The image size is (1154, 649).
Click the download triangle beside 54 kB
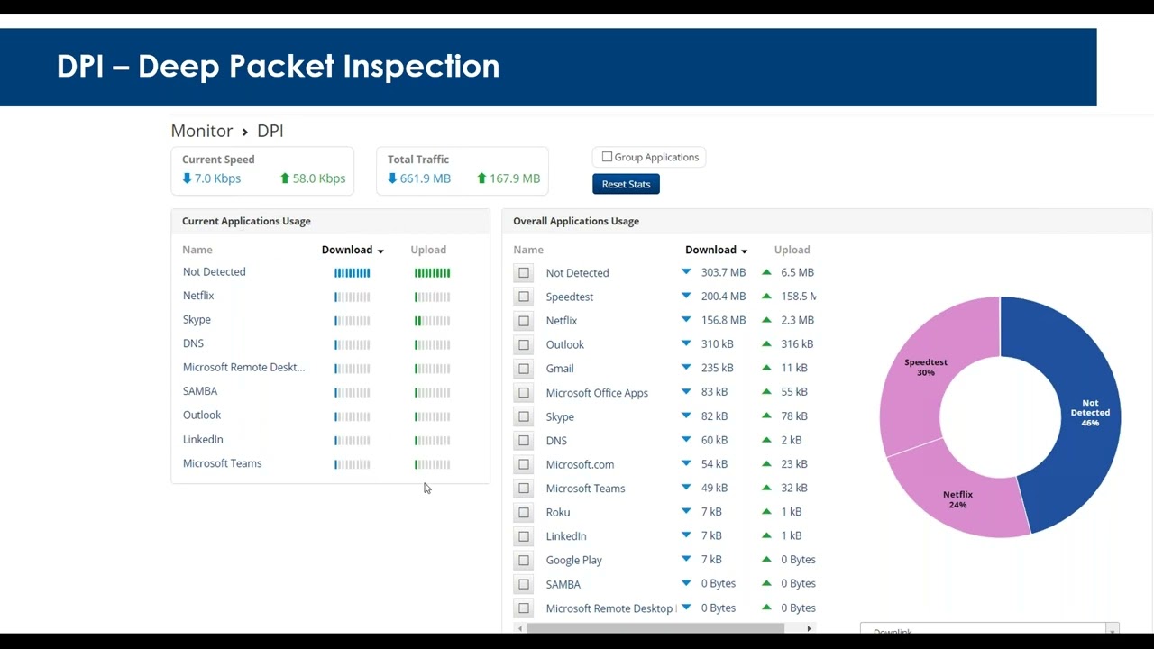[x=686, y=463]
